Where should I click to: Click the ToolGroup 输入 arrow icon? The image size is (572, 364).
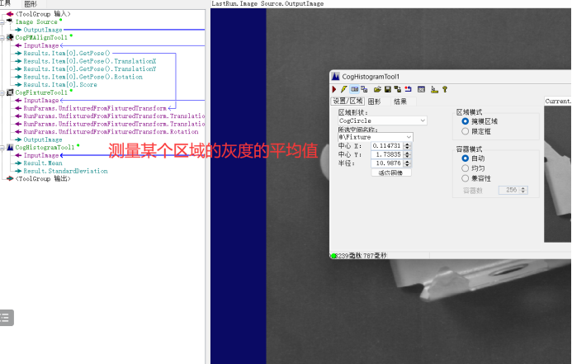pos(10,14)
